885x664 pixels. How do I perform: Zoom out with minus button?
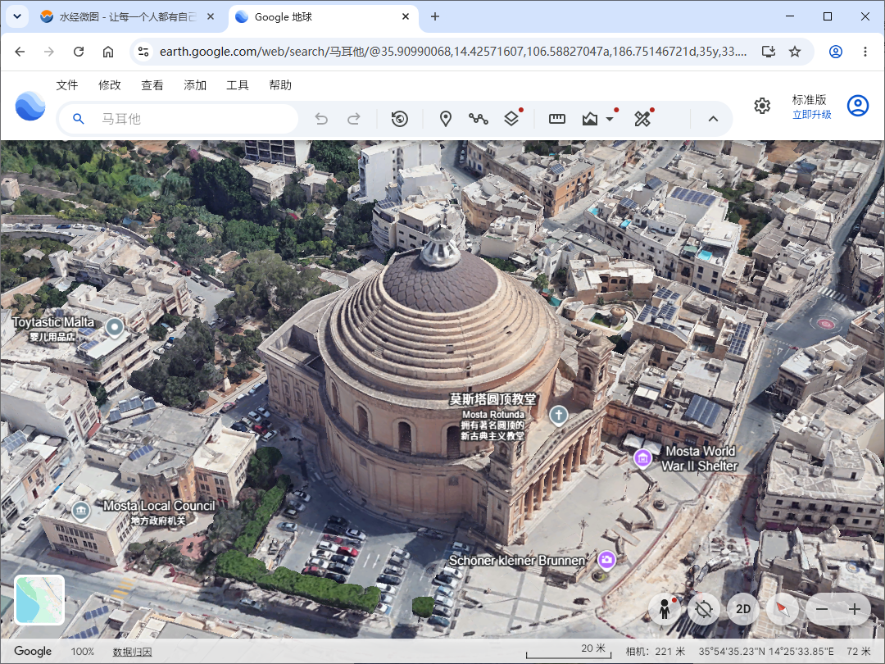[x=822, y=609]
